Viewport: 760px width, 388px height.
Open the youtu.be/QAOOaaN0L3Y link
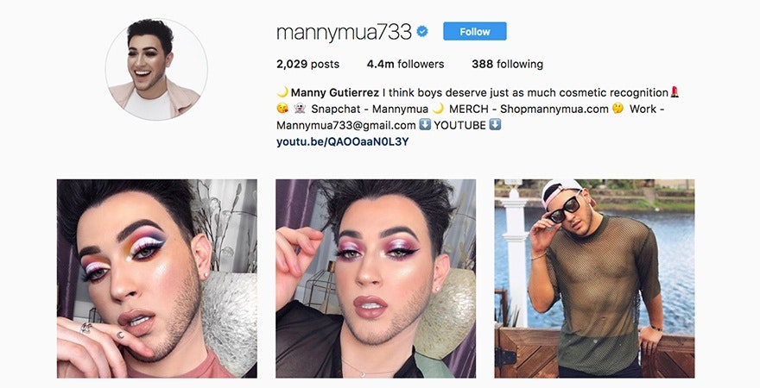342,141
